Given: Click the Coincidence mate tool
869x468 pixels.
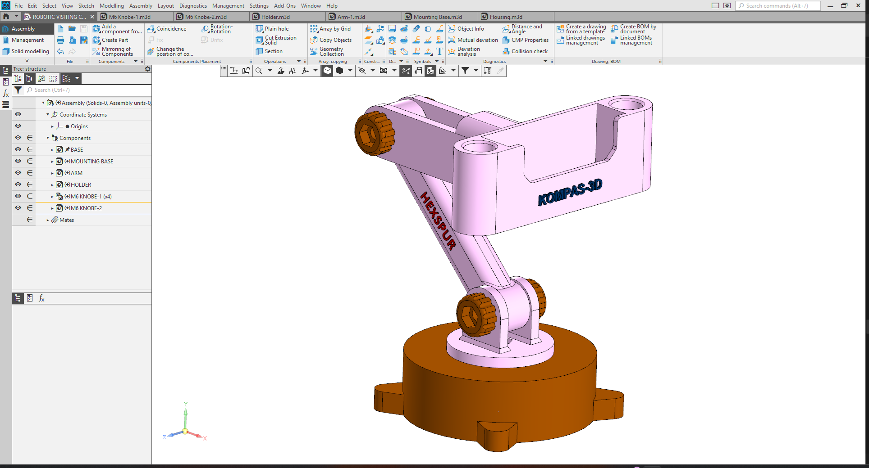Looking at the screenshot, I should [167, 29].
